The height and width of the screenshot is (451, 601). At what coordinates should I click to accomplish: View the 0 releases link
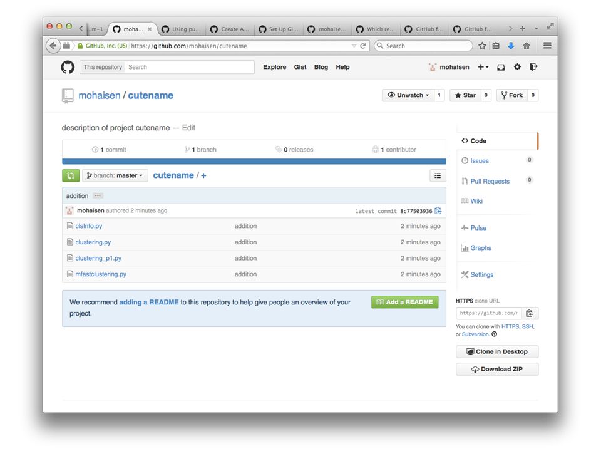pos(294,150)
